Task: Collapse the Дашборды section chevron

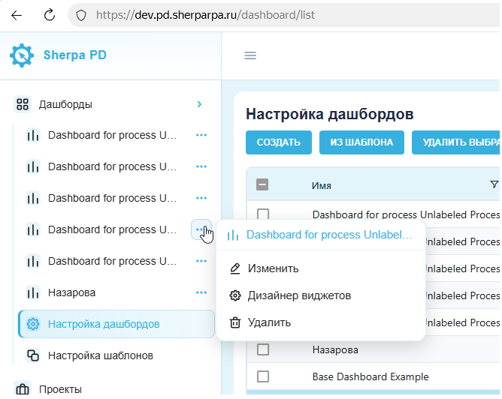Action: point(199,104)
